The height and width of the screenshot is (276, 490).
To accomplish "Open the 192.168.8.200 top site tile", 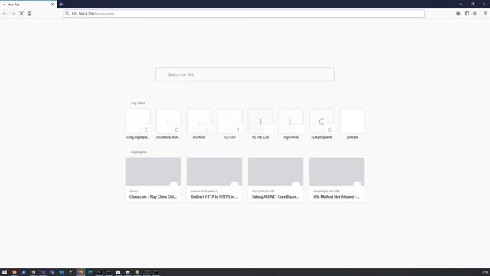I will [260, 124].
